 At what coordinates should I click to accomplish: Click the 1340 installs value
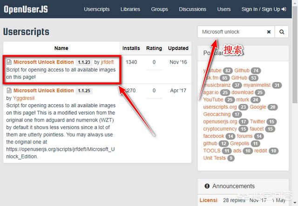tap(131, 62)
